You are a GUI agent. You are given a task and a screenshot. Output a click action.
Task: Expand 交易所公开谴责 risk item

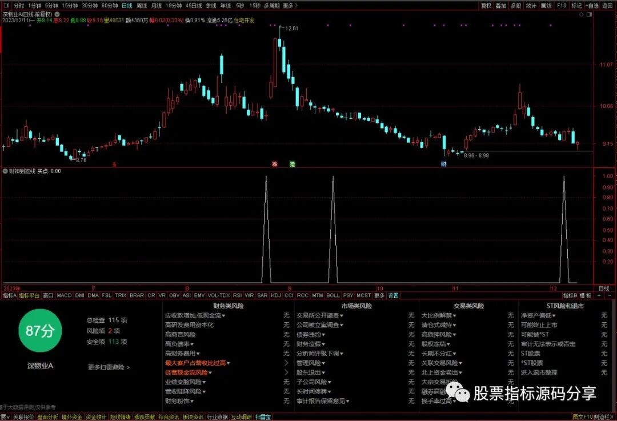click(320, 315)
